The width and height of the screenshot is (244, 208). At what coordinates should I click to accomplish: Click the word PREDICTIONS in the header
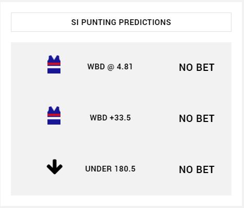[145, 22]
